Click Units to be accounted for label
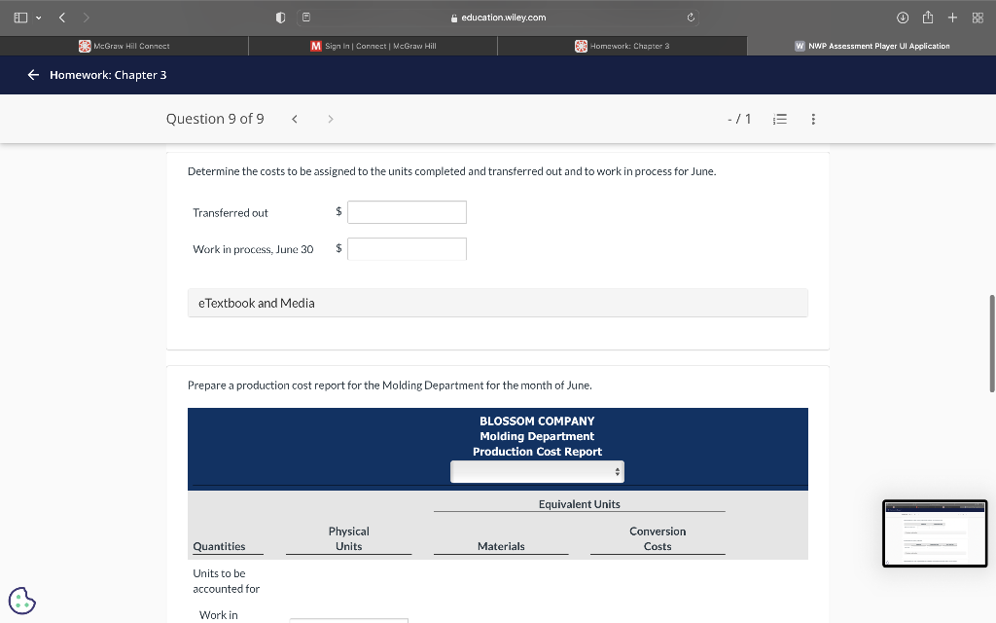 (226, 581)
